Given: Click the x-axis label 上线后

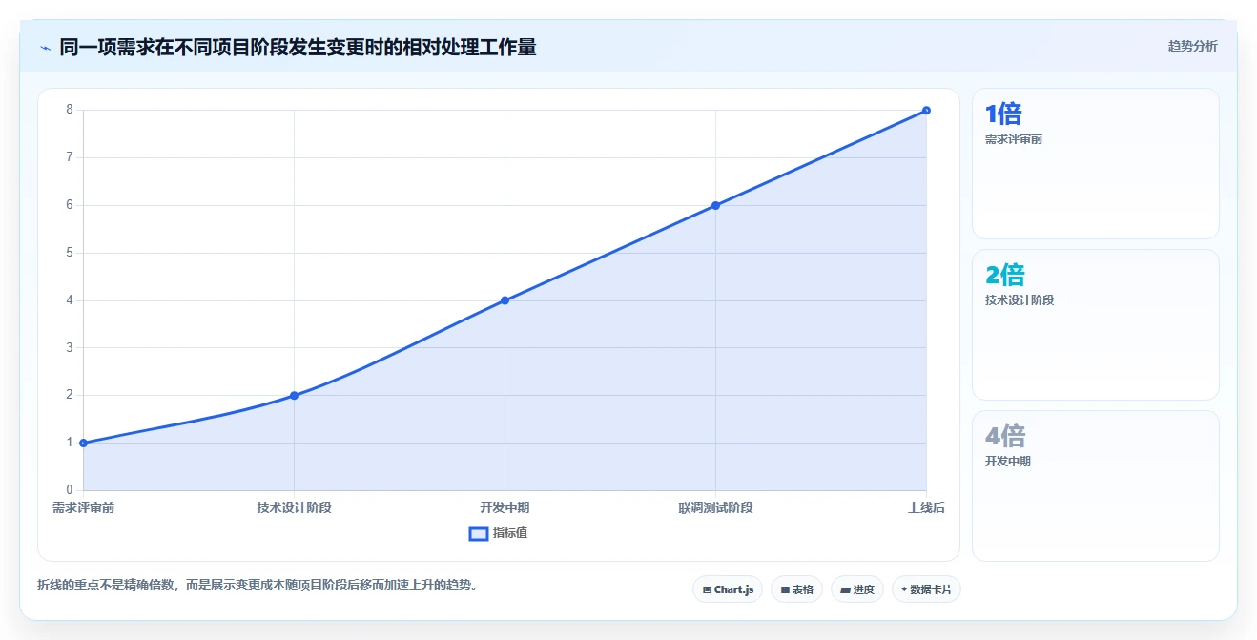Looking at the screenshot, I should click(926, 507).
